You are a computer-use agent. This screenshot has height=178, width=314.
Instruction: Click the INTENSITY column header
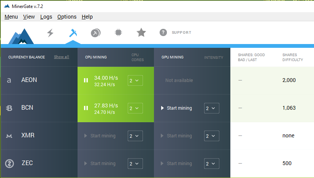214,58
